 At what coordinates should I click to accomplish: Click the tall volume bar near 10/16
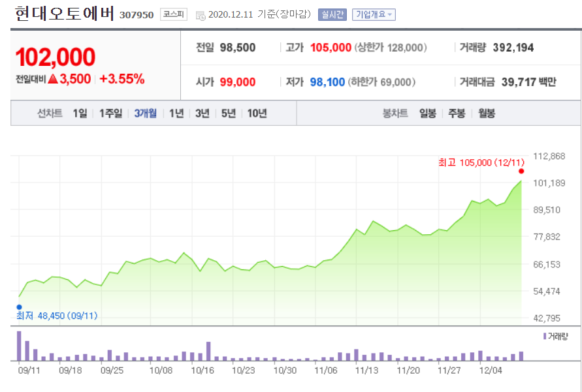click(x=208, y=351)
